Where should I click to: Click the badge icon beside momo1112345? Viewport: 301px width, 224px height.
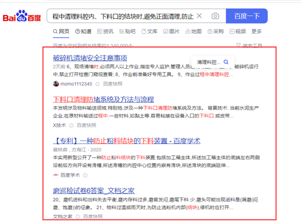[x=97, y=84]
